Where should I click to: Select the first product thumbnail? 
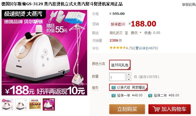[x=7, y=104]
